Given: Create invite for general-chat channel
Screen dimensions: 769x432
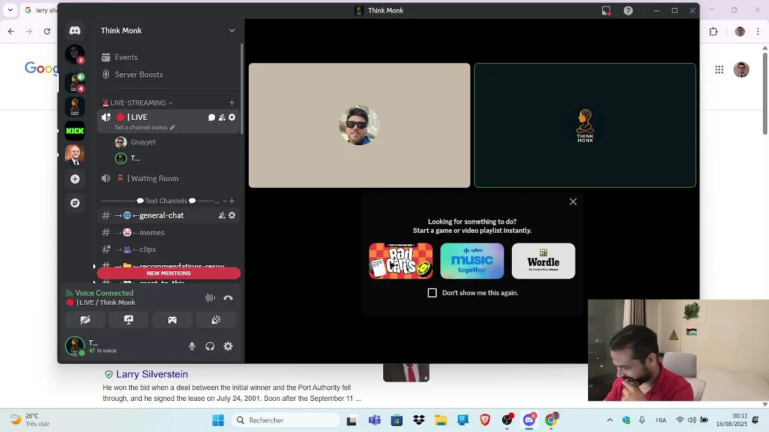Looking at the screenshot, I should 222,215.
